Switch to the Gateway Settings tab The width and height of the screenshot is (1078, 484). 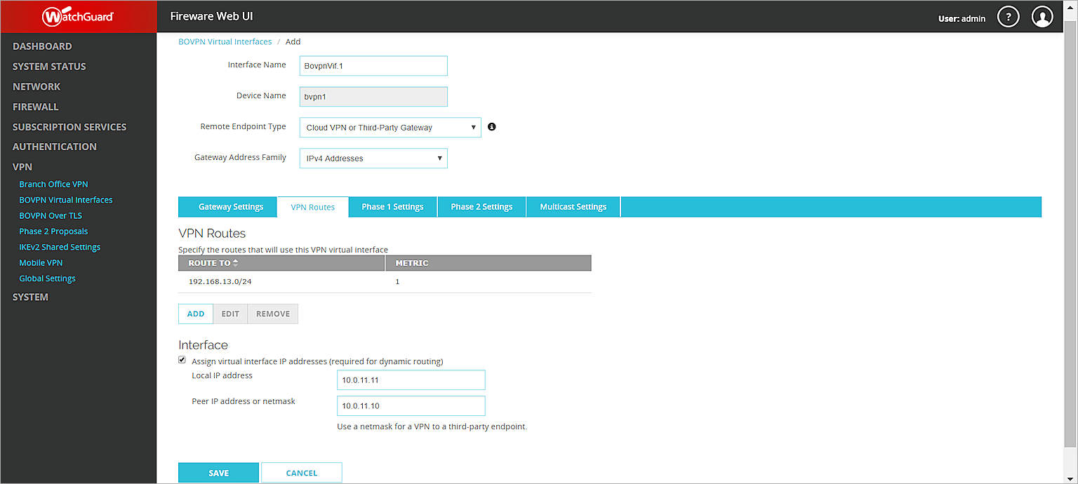(227, 206)
